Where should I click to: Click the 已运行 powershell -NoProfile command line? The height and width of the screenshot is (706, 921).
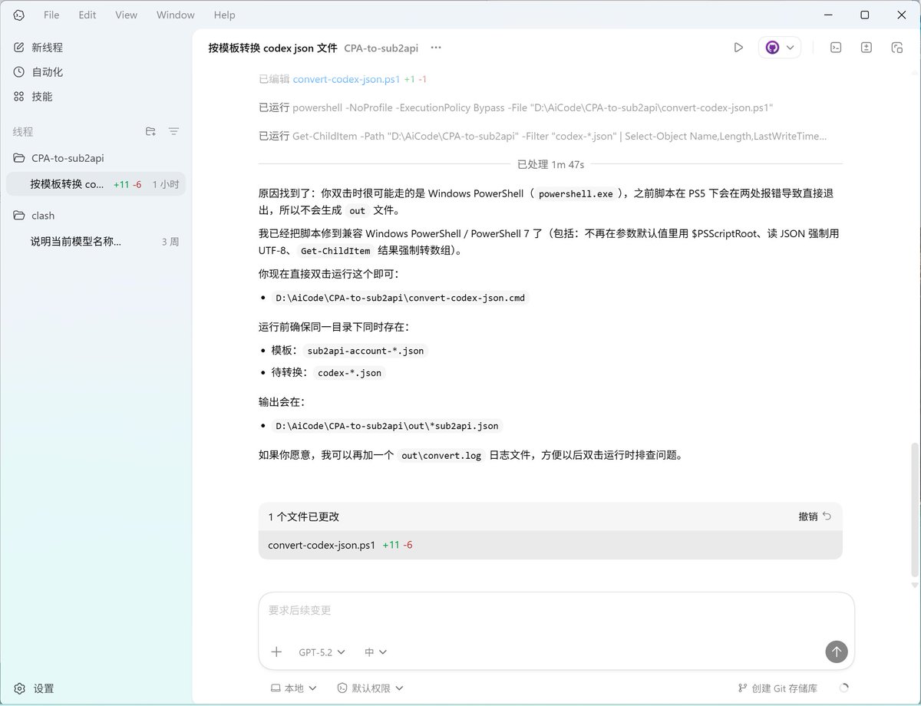click(x=516, y=107)
